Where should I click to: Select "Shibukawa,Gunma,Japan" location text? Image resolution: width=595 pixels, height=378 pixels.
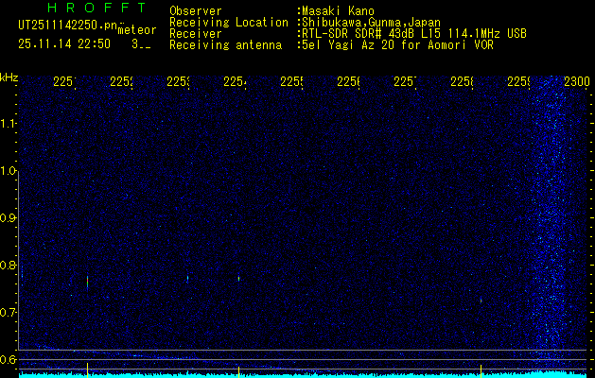(x=371, y=23)
